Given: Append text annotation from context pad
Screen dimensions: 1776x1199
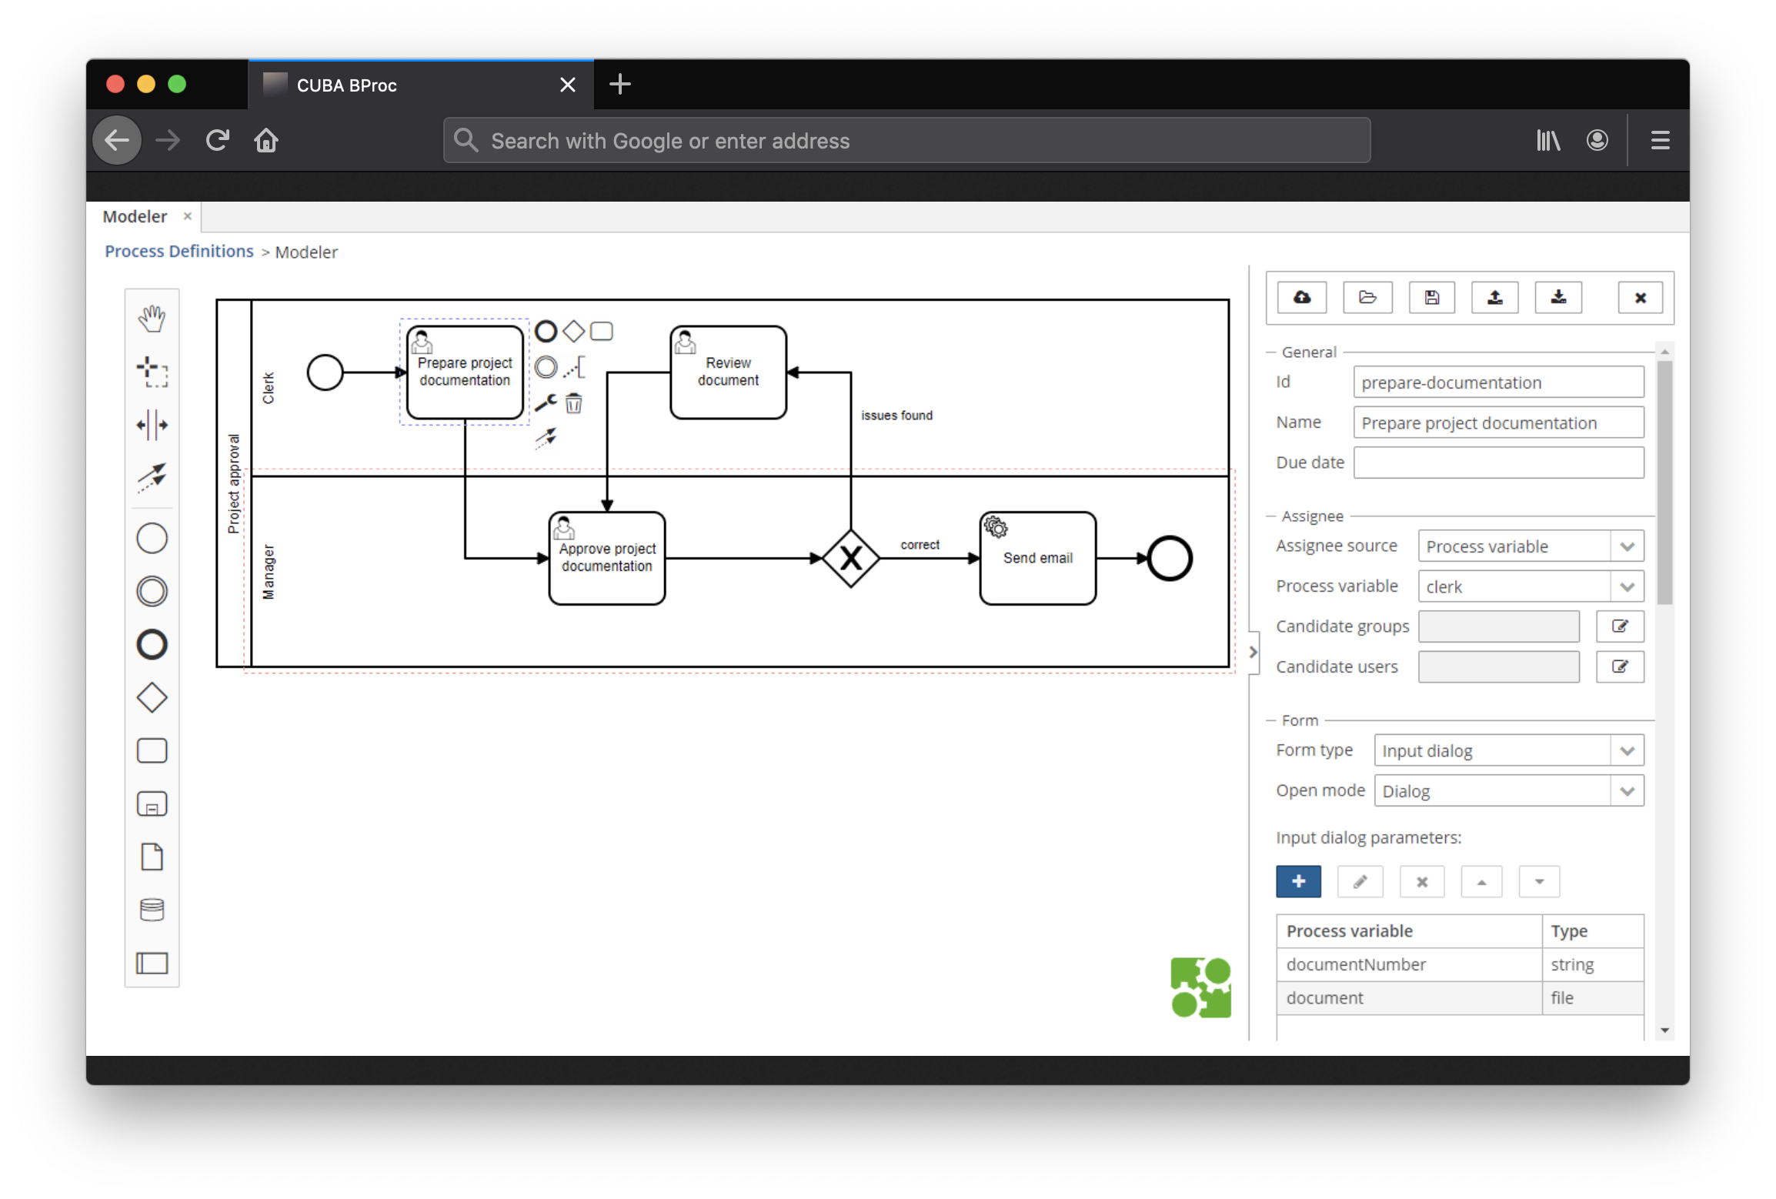Looking at the screenshot, I should (x=574, y=367).
